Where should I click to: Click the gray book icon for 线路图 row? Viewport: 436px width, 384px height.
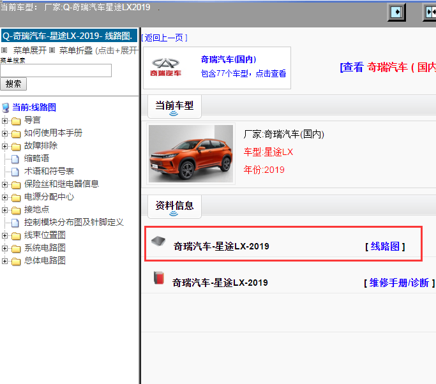[158, 241]
